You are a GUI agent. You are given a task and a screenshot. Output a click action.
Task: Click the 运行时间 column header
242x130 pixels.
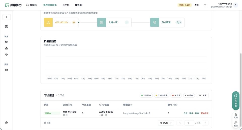(x=67, y=105)
